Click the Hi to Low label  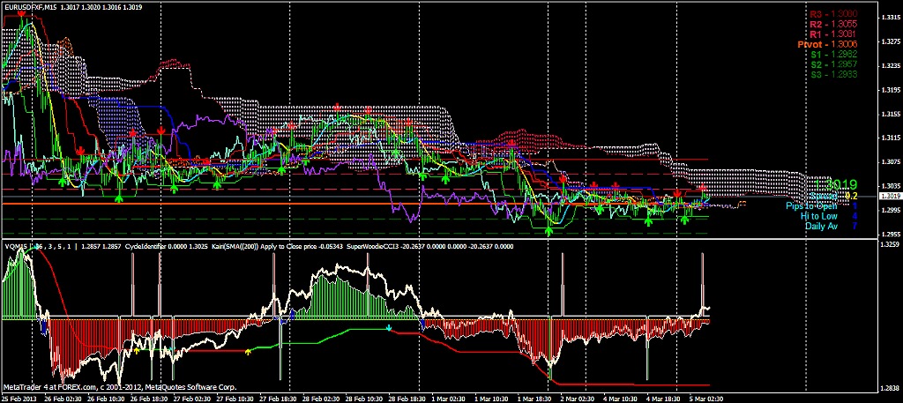[x=818, y=216]
